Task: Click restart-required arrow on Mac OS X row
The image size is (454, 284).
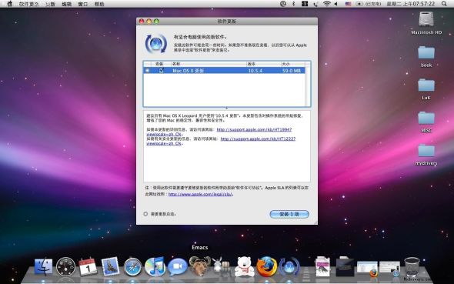Action: [147, 70]
